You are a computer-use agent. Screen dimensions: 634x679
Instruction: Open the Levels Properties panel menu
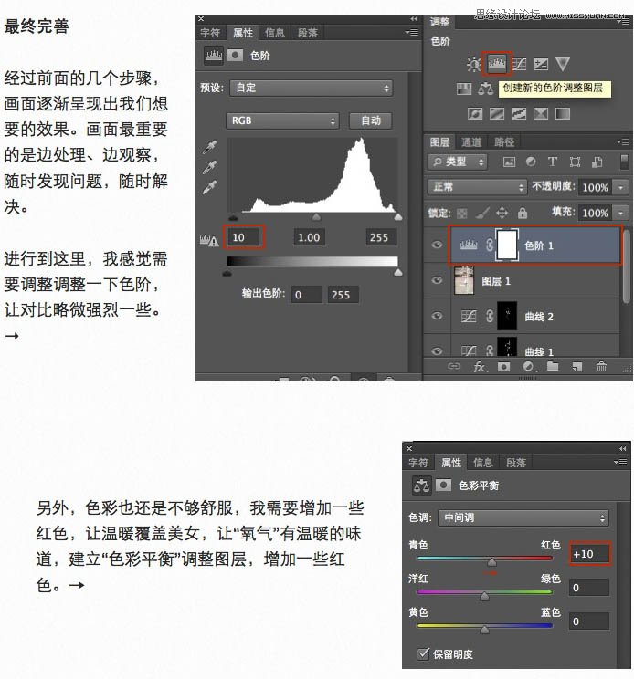[x=411, y=32]
